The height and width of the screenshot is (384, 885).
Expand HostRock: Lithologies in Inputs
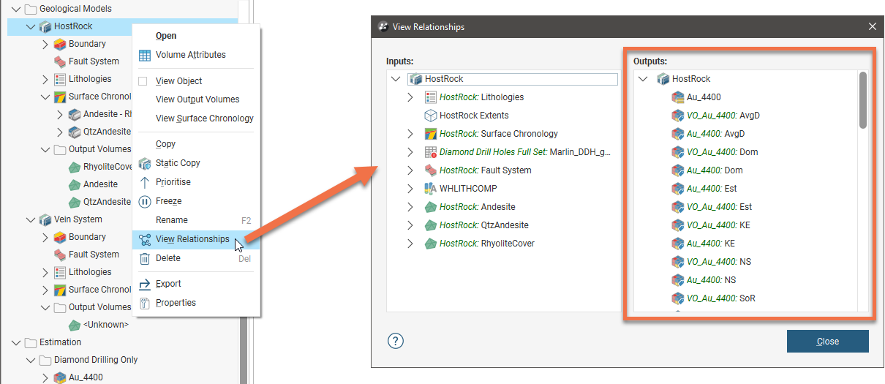(x=410, y=97)
